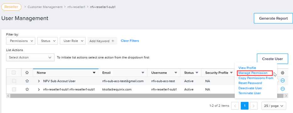
Task: Check the NFV Sub Account User row checkbox
Action: point(14,81)
